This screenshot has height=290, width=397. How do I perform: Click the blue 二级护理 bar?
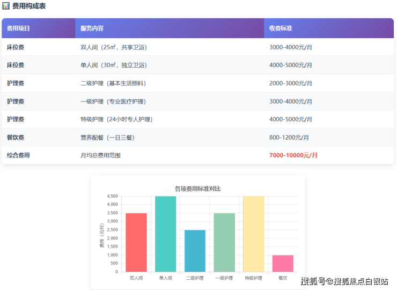(x=195, y=251)
